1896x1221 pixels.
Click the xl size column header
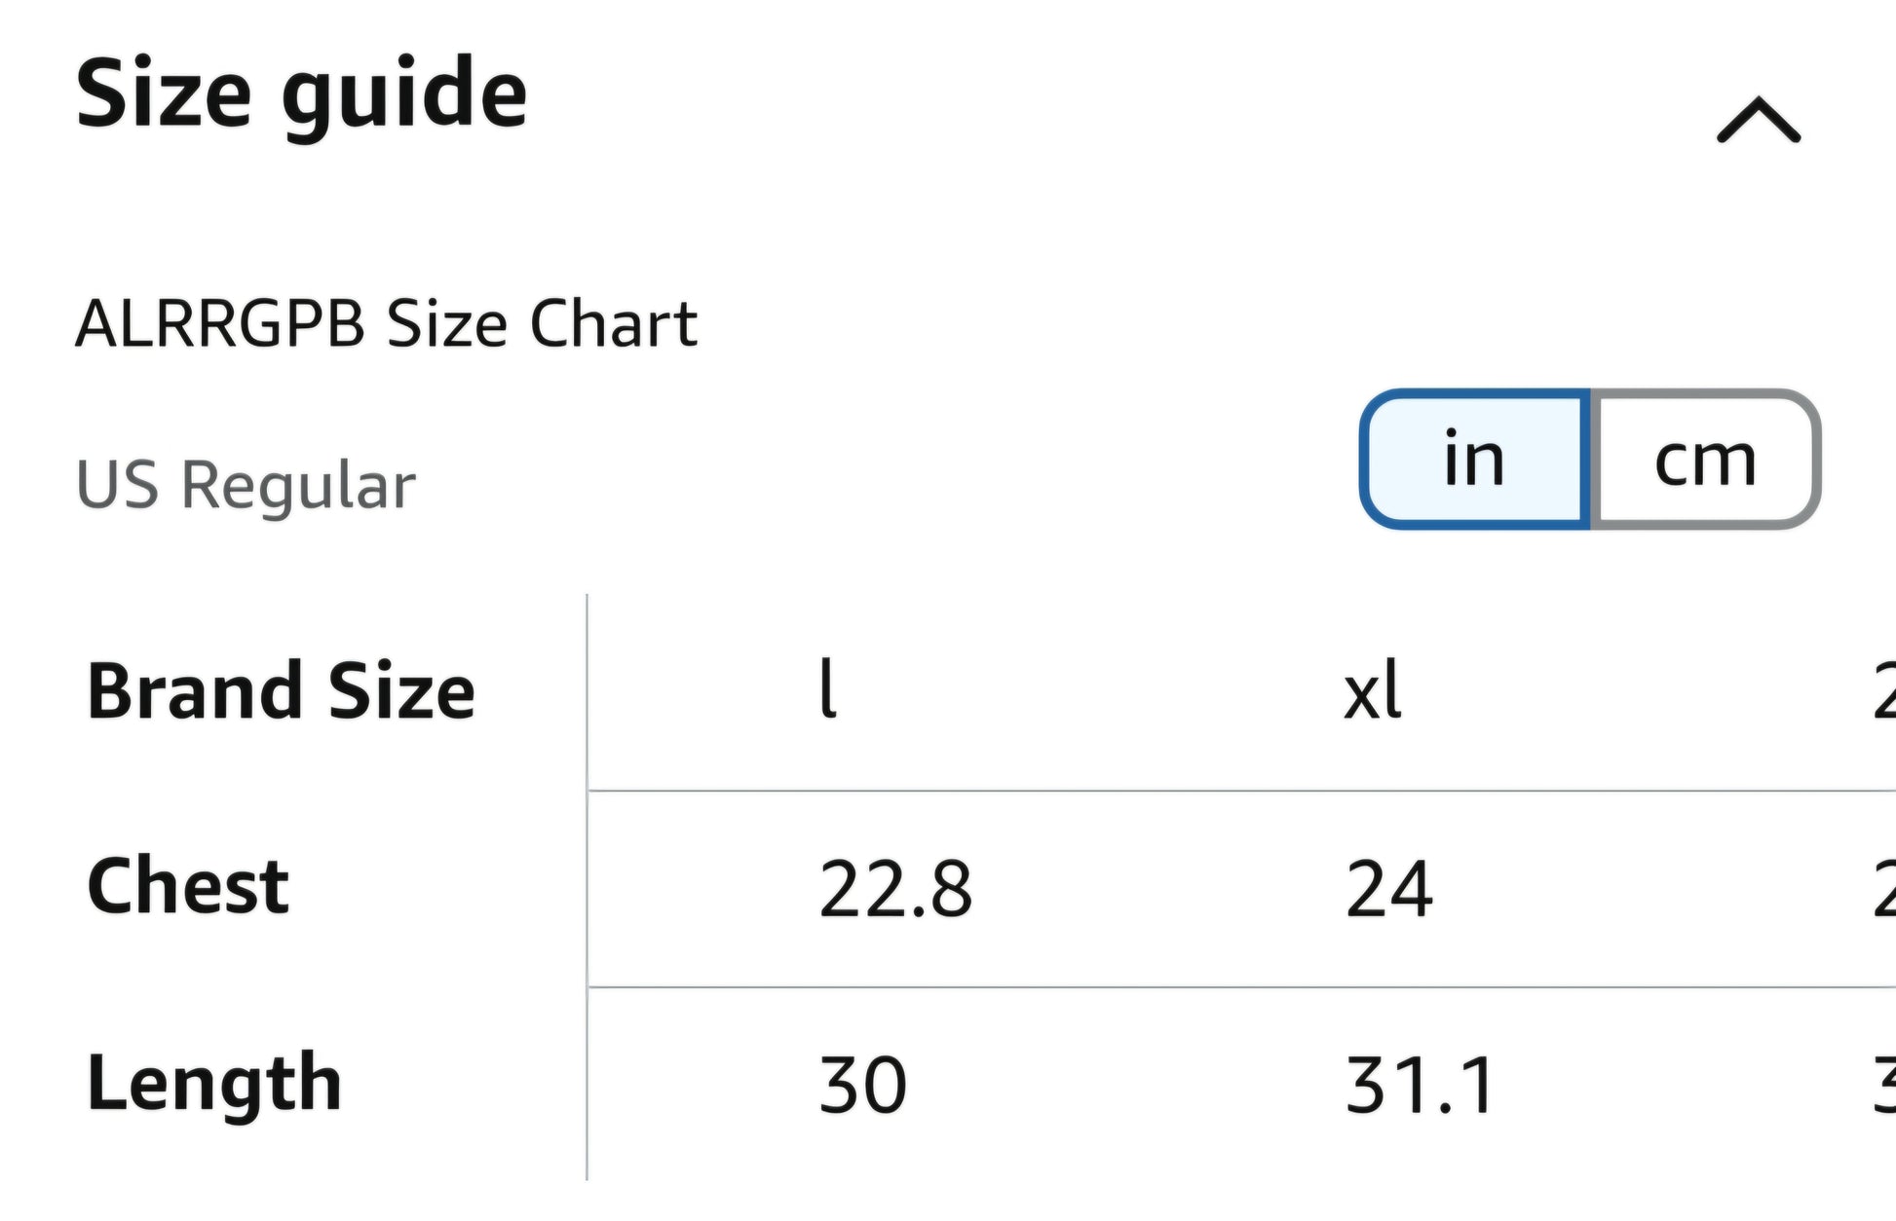[1373, 688]
